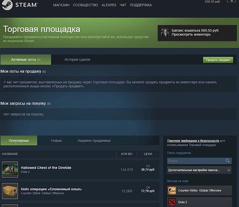Select the Недавно проданные tab
239x207 pixels.
tap(94, 141)
